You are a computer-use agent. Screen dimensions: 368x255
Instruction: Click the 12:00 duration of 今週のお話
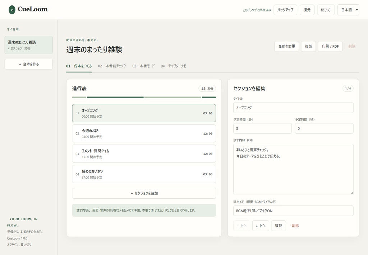[x=208, y=134]
